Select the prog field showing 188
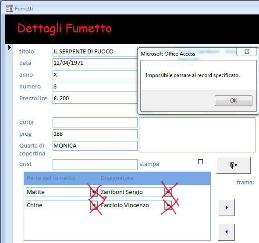 click(95, 134)
